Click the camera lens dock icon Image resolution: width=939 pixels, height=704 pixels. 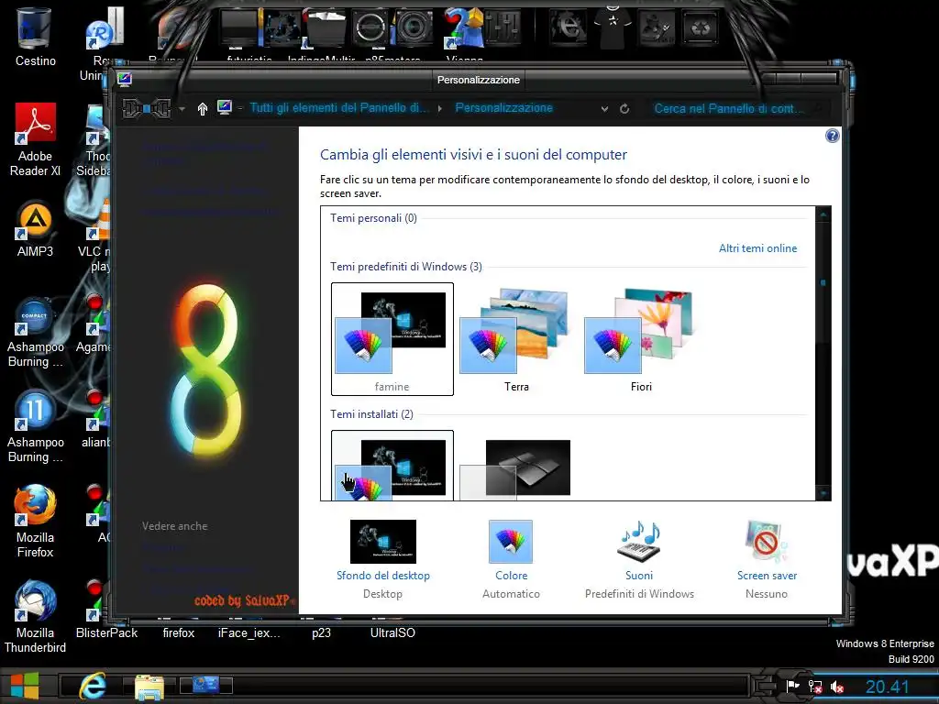(414, 27)
